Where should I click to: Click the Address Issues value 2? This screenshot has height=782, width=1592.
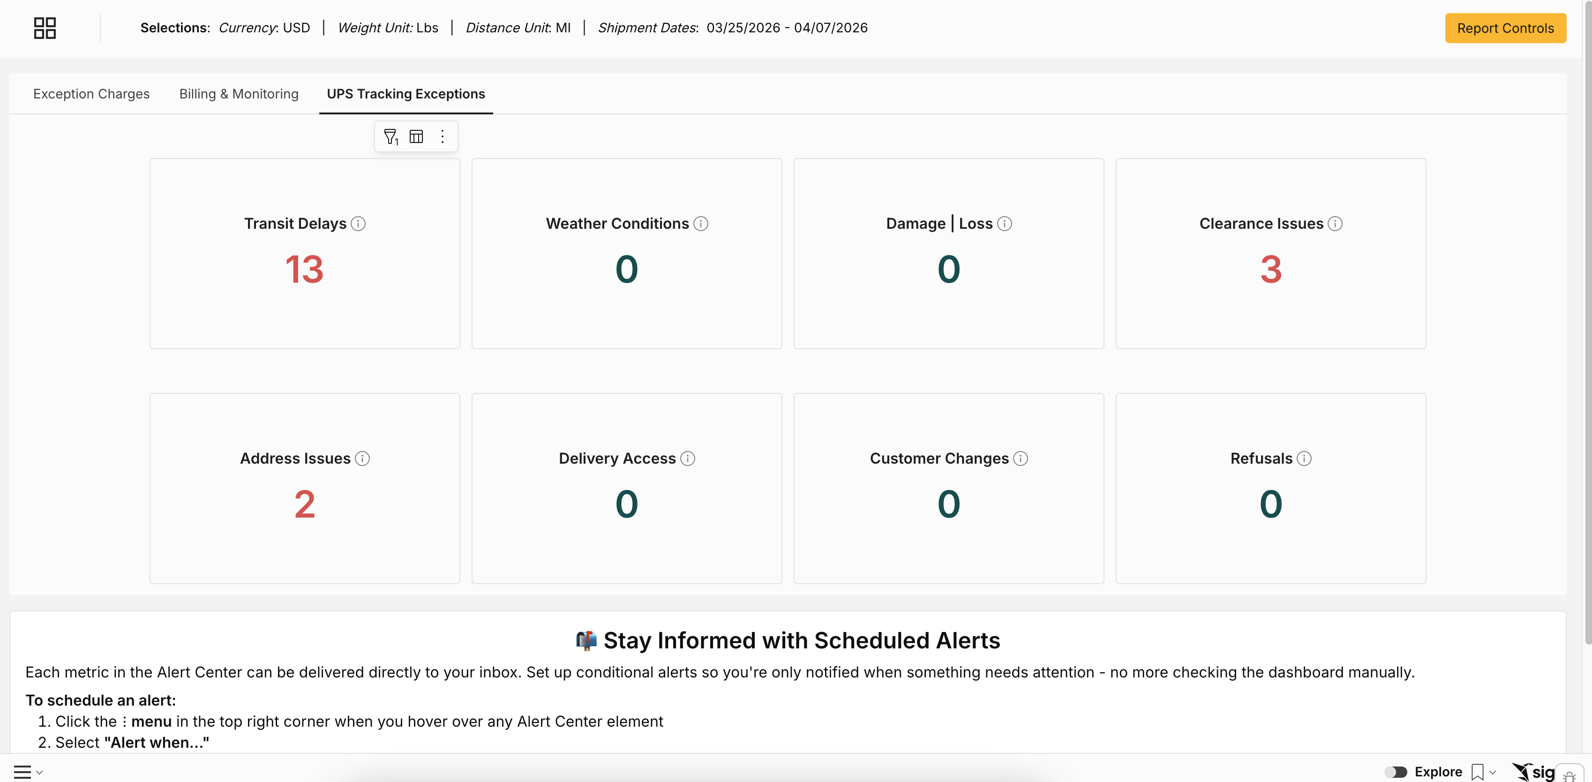(305, 504)
